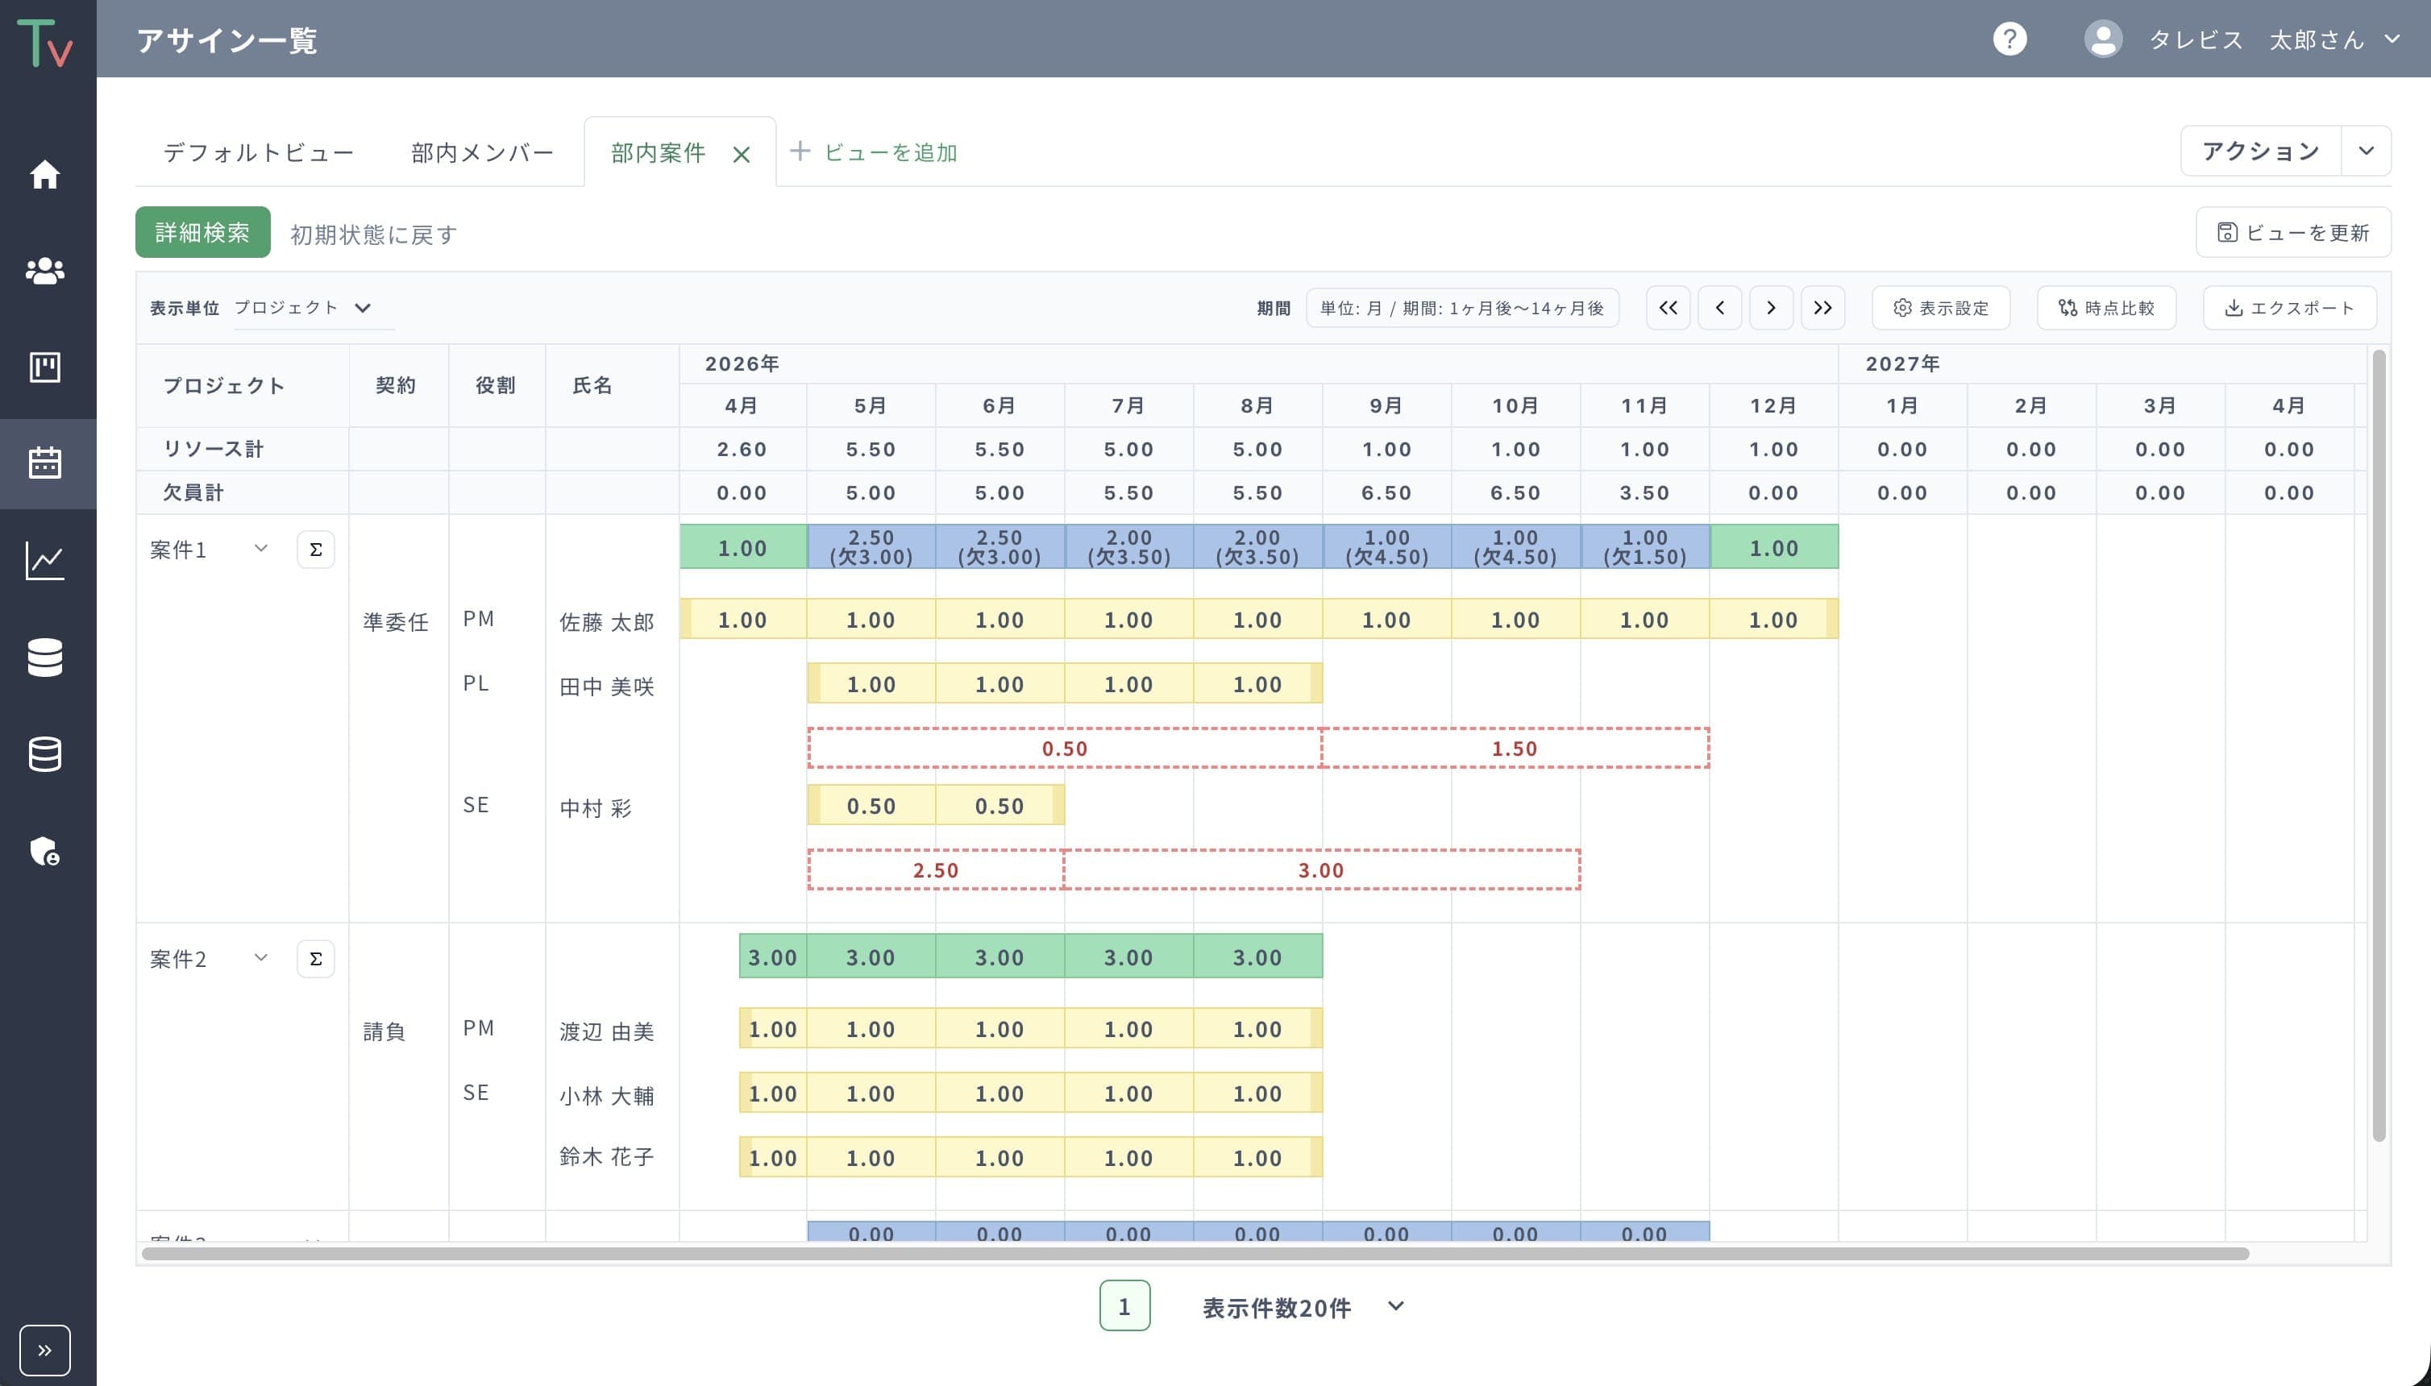Click the エクスポート button
The width and height of the screenshot is (2431, 1386).
tap(2289, 309)
